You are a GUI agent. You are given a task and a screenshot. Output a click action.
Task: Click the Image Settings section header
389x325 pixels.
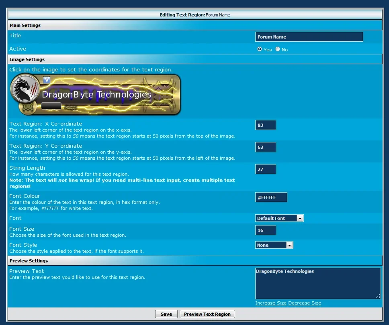tap(195, 59)
